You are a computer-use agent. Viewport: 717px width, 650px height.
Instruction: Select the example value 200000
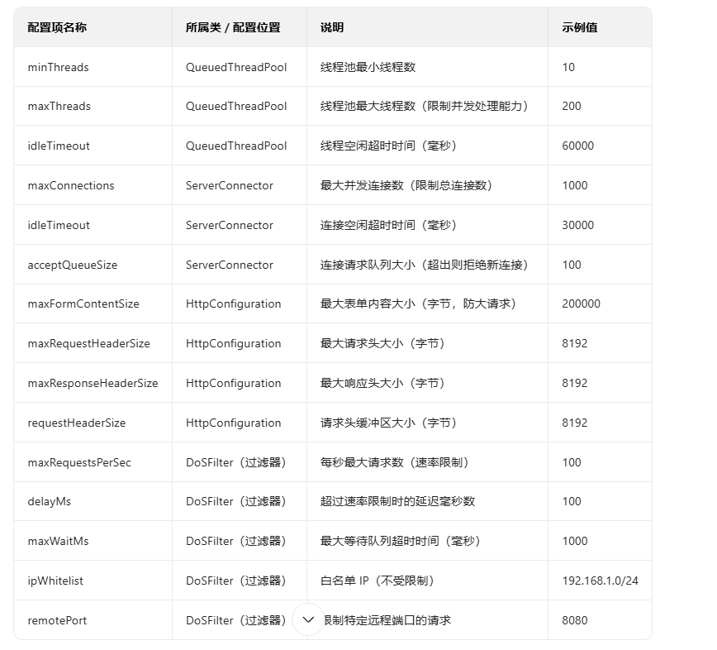pyautogui.click(x=582, y=304)
